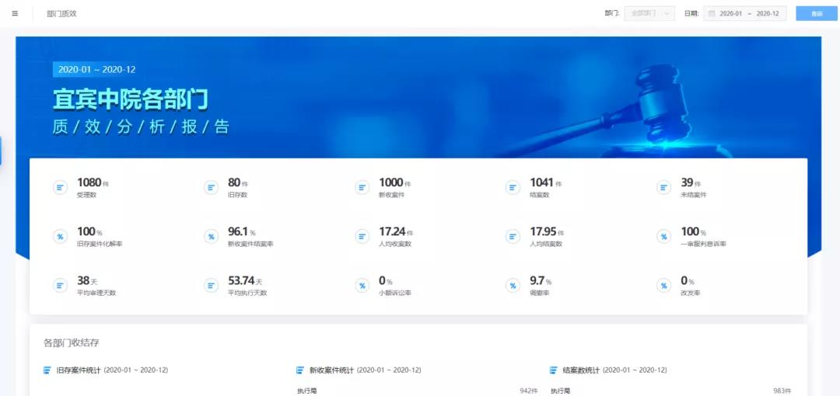Click the blue 查询 query button
The height and width of the screenshot is (396, 840).
click(x=816, y=13)
